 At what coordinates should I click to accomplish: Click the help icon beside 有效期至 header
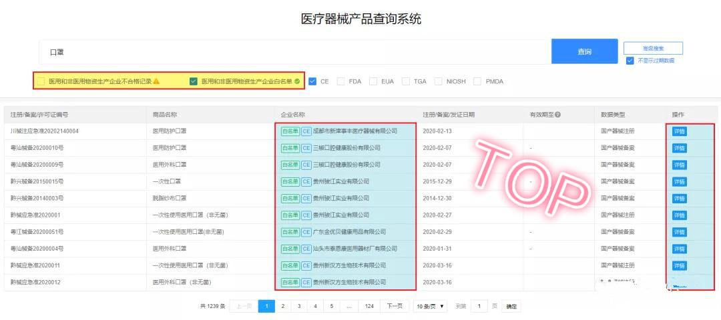[x=557, y=115]
